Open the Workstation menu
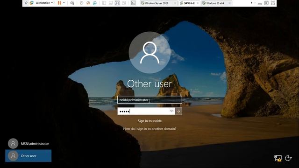The width and height of the screenshot is (299, 168). click(44, 3)
